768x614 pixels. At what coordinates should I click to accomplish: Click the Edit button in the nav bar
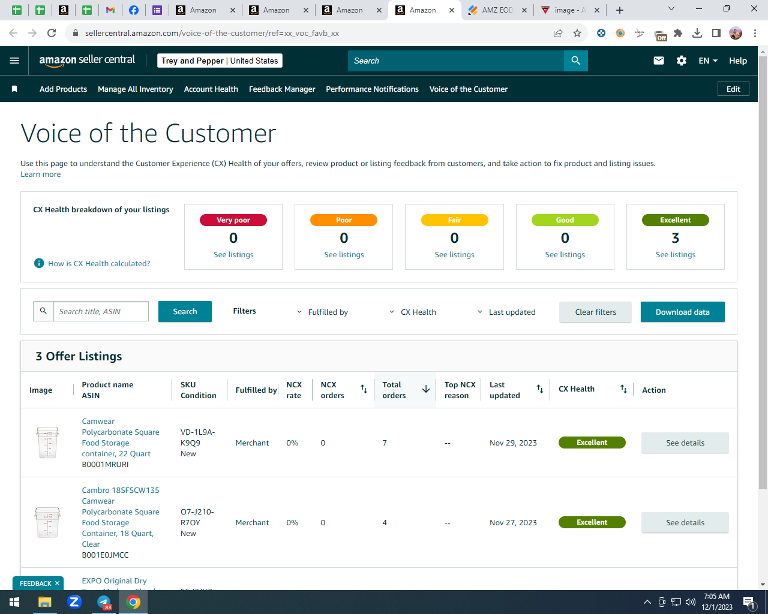(x=733, y=89)
